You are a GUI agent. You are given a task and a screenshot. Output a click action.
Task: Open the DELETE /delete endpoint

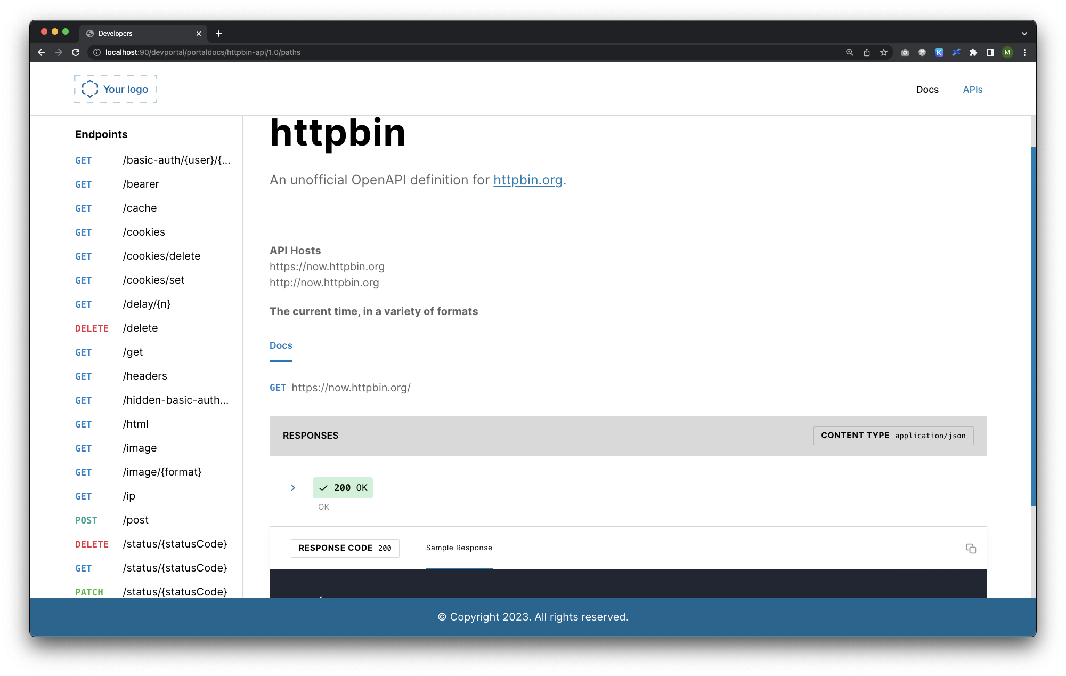click(x=140, y=328)
